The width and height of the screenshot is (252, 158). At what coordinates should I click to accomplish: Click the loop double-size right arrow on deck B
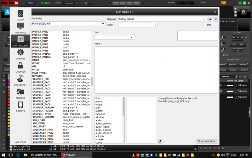[242, 37]
